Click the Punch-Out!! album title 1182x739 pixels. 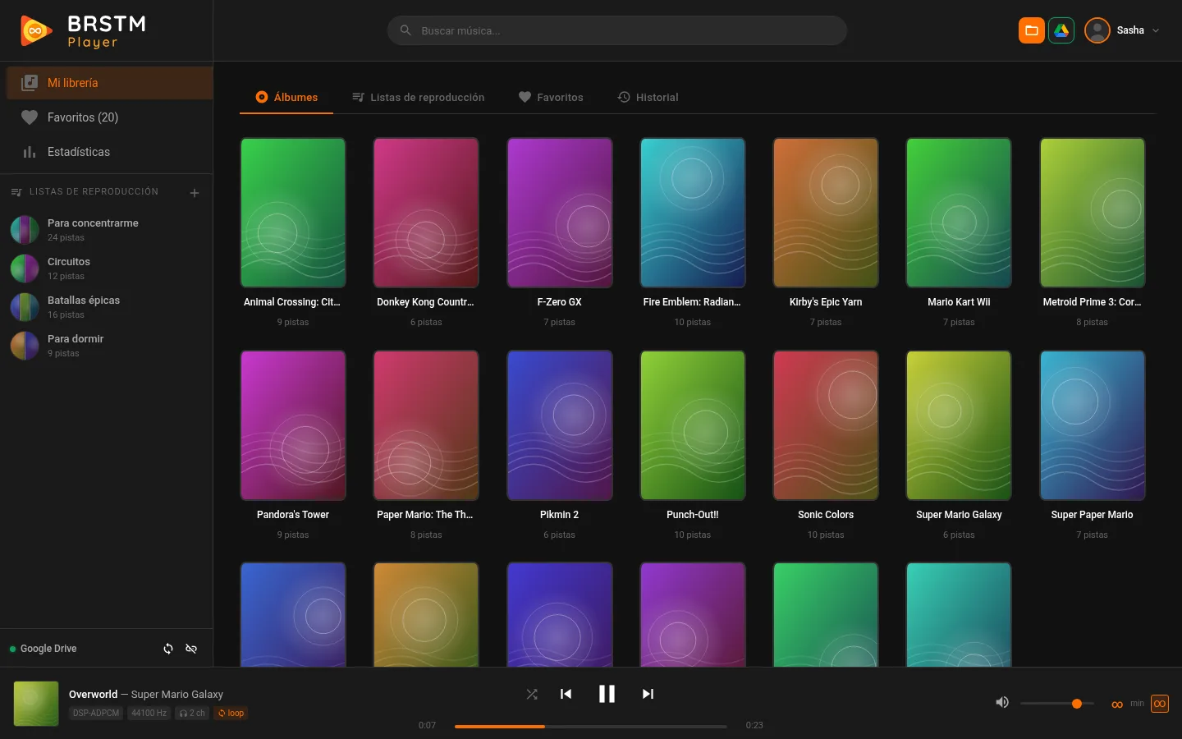point(693,515)
